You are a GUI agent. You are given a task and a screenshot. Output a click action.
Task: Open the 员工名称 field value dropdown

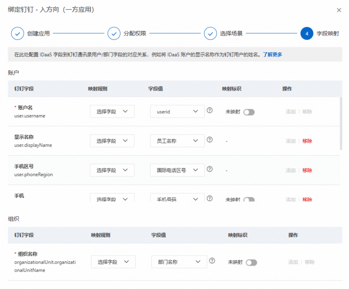coord(177,141)
